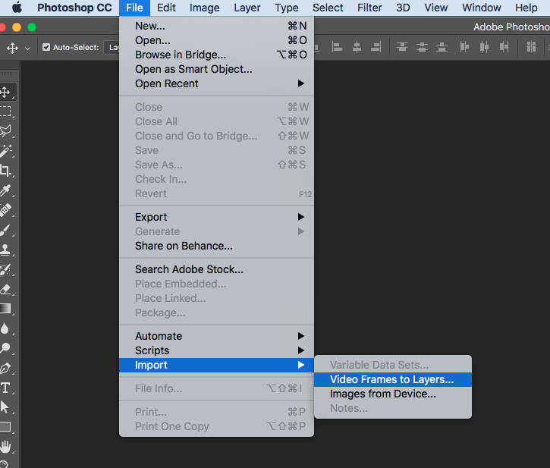Screen dimensions: 550x468
Task: Select the Eraser tool
Action: (x=5, y=289)
